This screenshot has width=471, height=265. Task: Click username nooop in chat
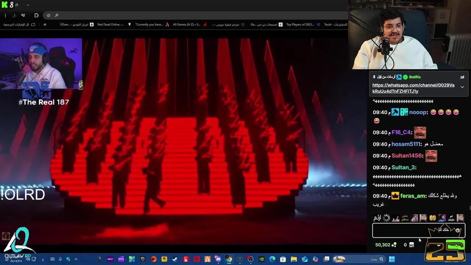pyautogui.click(x=418, y=112)
